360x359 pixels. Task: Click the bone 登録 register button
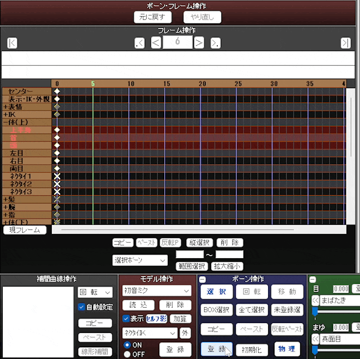pos(216,349)
